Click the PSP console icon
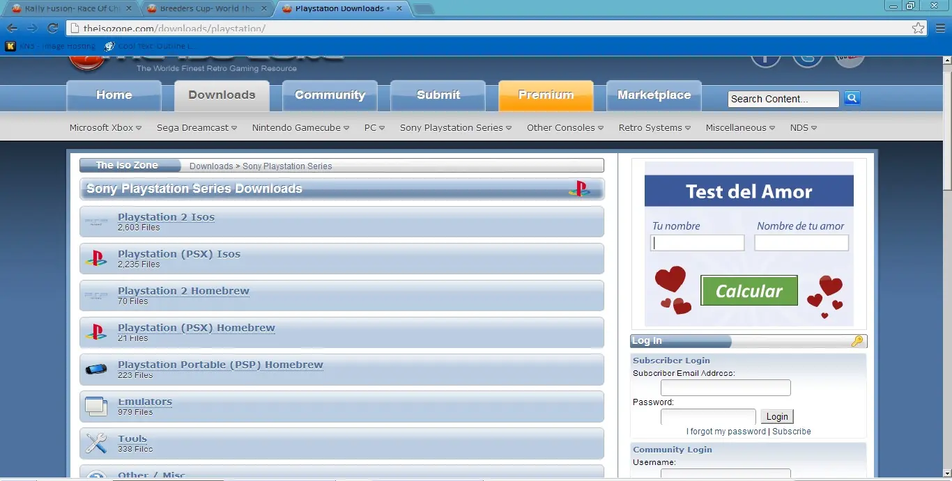The image size is (952, 481). click(x=96, y=369)
